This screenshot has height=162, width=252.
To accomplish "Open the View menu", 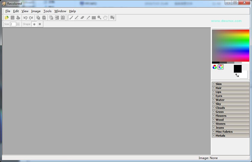I will click(x=25, y=11).
